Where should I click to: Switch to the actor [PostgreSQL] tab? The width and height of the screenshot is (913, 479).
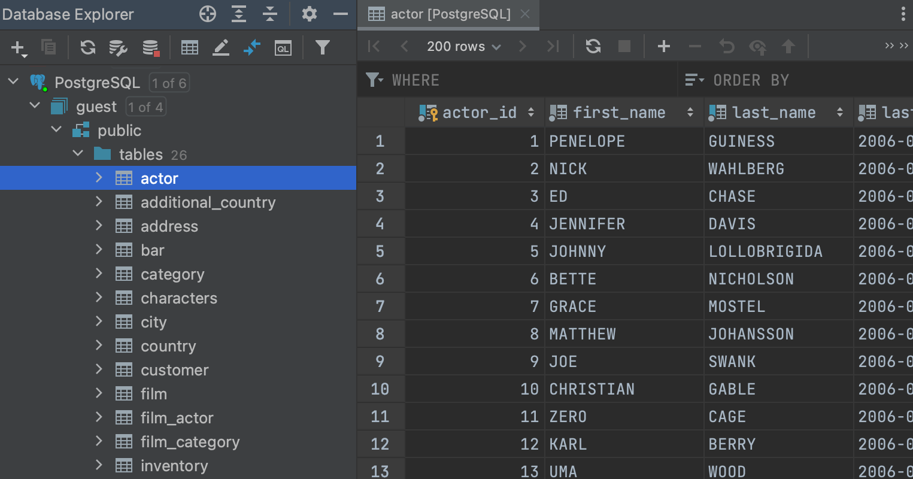click(x=448, y=14)
